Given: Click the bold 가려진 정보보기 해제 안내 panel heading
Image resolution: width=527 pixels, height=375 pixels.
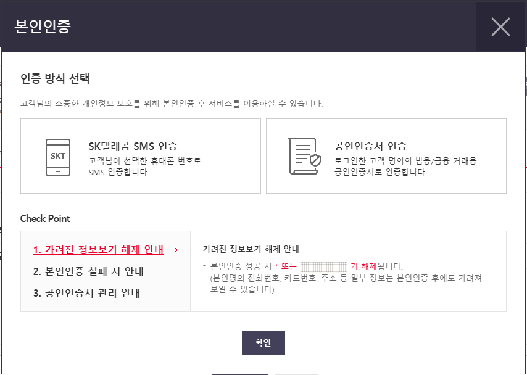Looking at the screenshot, I should point(251,249).
